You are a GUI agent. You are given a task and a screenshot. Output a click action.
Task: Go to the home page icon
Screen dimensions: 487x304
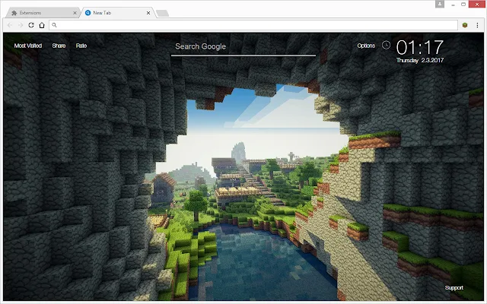click(42, 25)
